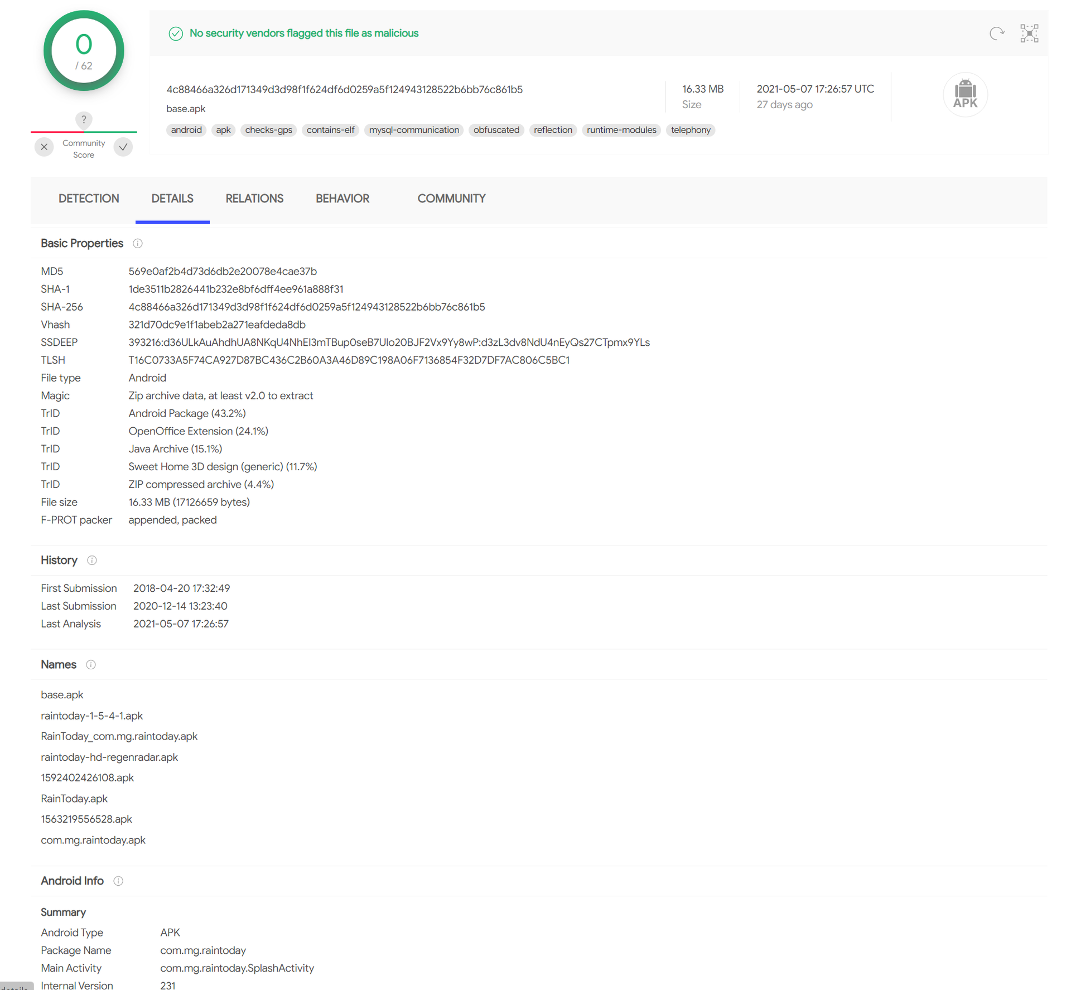1071x990 pixels.
Task: Click TrID OpenOffice Extension (24.1%)
Action: pos(198,432)
